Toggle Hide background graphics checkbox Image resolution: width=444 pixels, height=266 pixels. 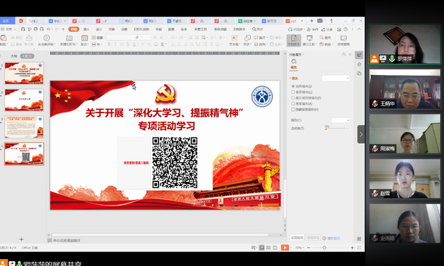[293, 110]
